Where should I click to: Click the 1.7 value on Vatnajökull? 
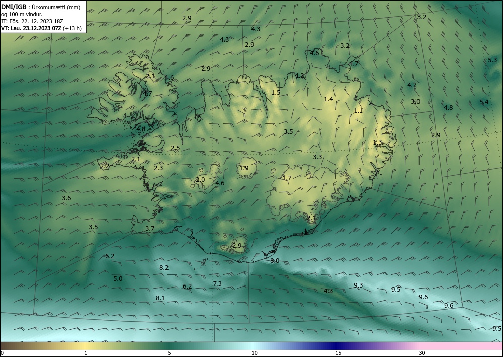(287, 178)
